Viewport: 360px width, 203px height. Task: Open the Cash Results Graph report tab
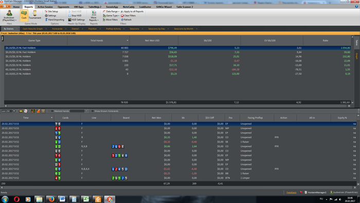pos(32,29)
